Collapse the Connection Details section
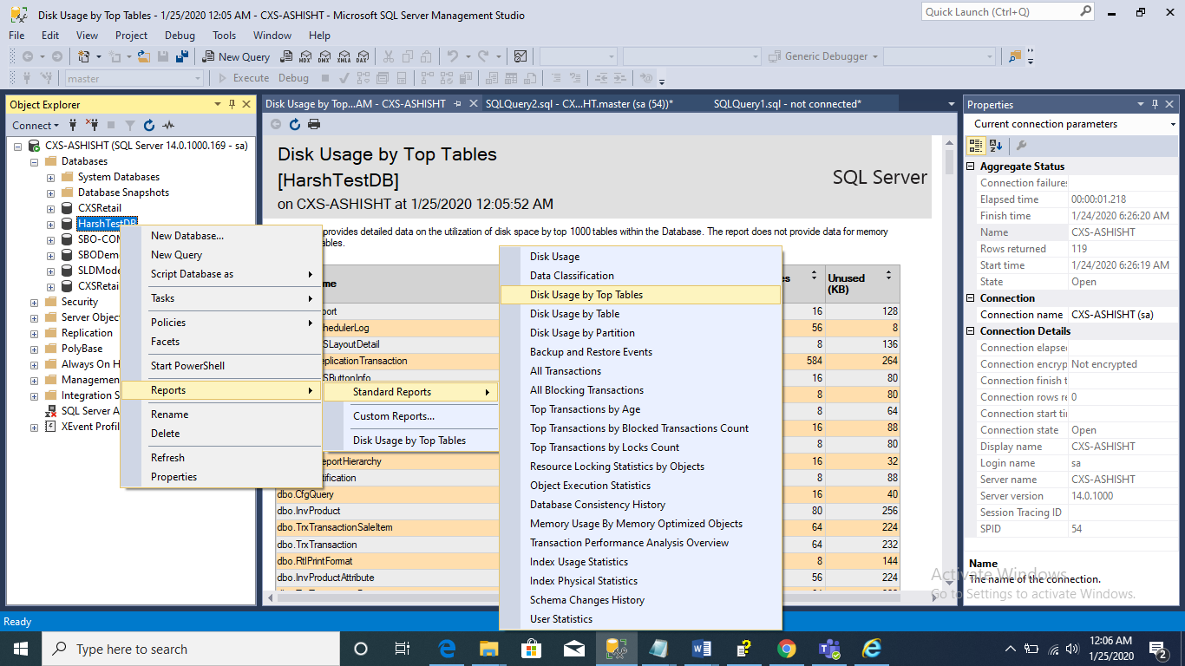Screen dimensions: 1185x666 tap(972, 331)
